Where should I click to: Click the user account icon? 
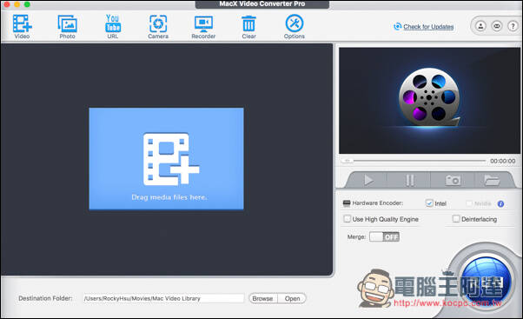tap(480, 26)
